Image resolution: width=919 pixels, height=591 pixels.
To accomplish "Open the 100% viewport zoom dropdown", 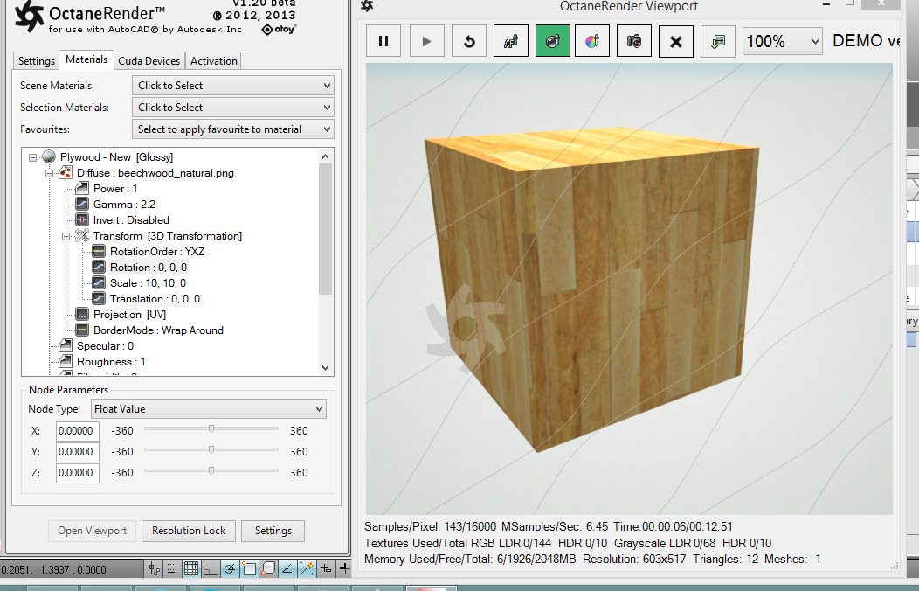I will click(x=783, y=41).
